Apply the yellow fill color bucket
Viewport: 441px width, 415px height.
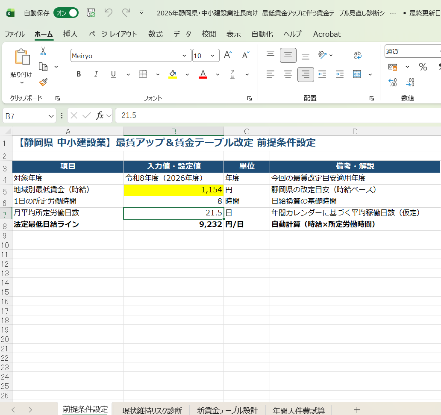click(173, 74)
